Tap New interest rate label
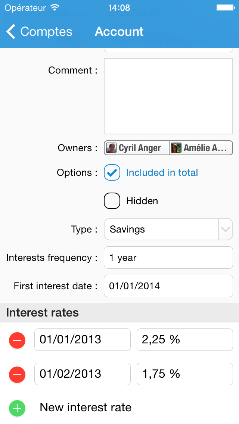239x424 pixels. click(x=86, y=407)
